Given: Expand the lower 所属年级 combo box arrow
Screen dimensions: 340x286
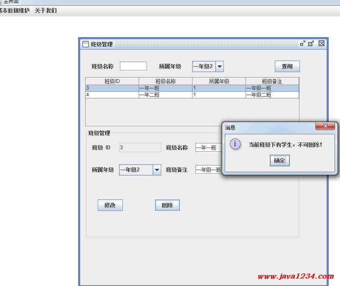Looking at the screenshot, I should tap(157, 170).
